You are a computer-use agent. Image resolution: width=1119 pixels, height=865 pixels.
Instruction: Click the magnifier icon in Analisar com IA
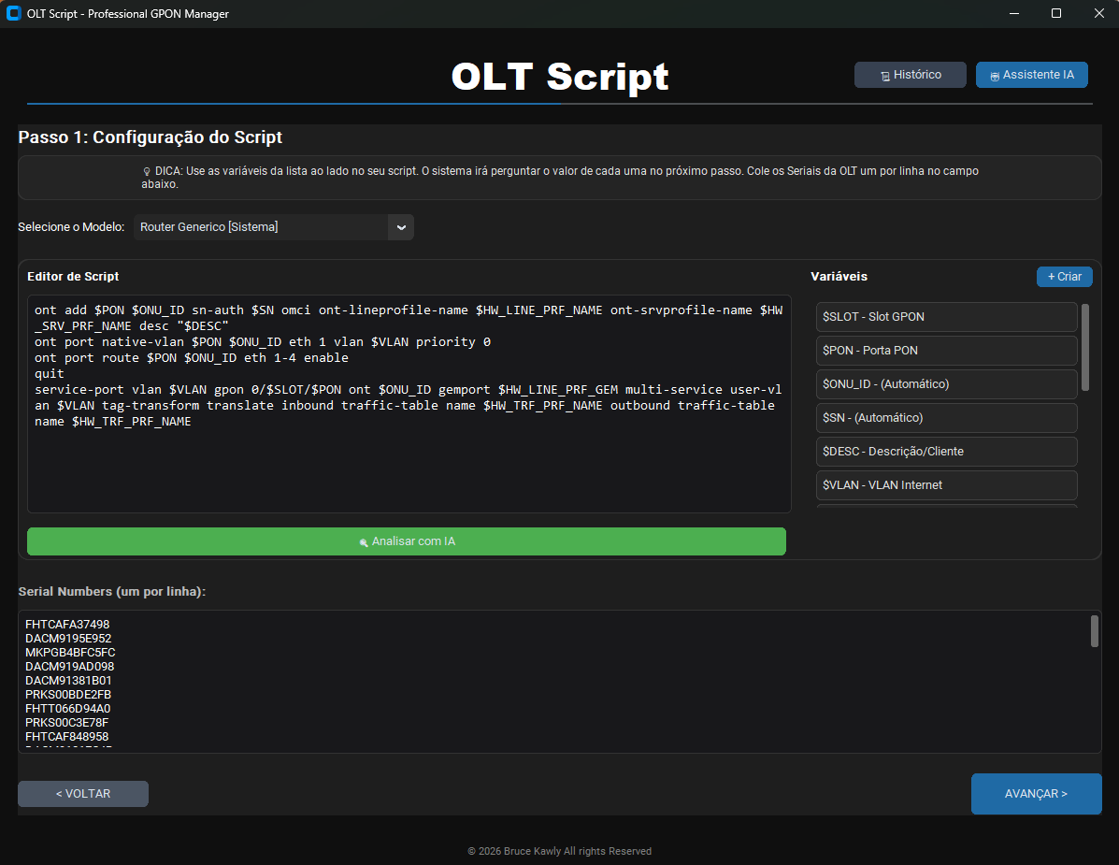point(364,542)
